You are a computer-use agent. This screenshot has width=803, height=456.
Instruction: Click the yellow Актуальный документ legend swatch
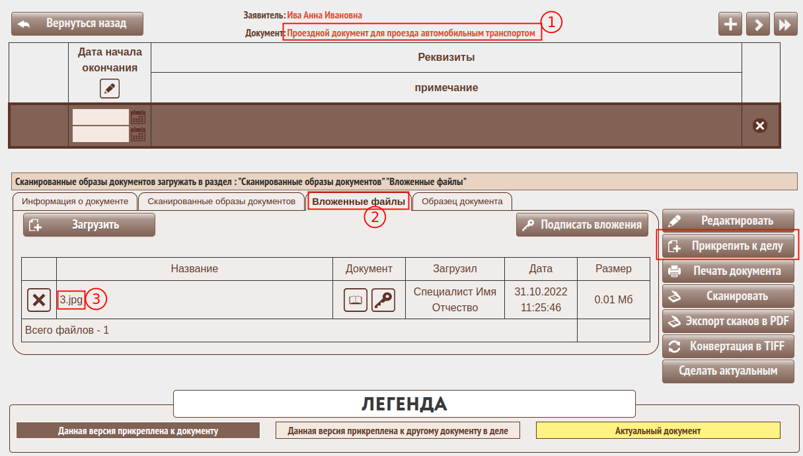(658, 431)
